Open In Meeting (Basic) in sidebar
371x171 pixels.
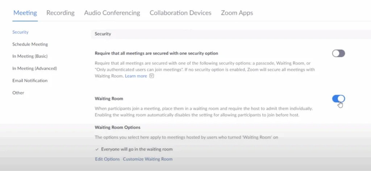point(30,56)
